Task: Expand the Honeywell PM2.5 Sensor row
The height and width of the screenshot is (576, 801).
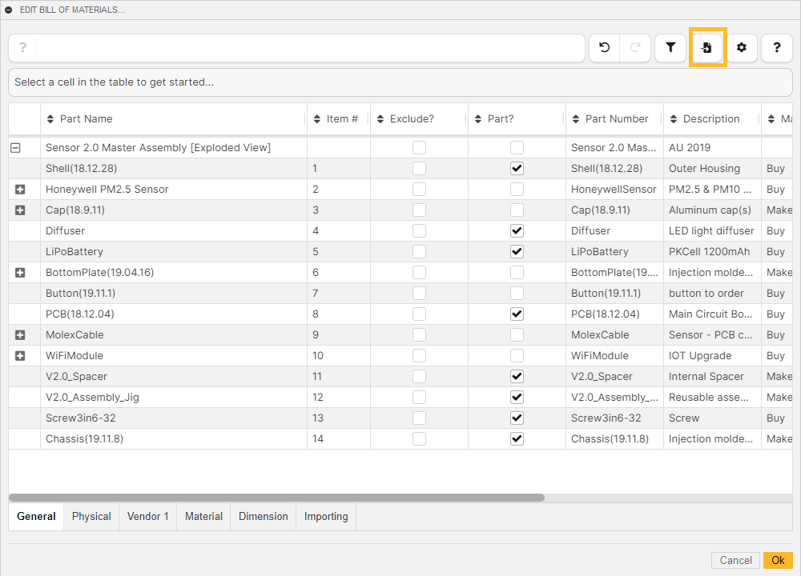Action: pos(20,190)
